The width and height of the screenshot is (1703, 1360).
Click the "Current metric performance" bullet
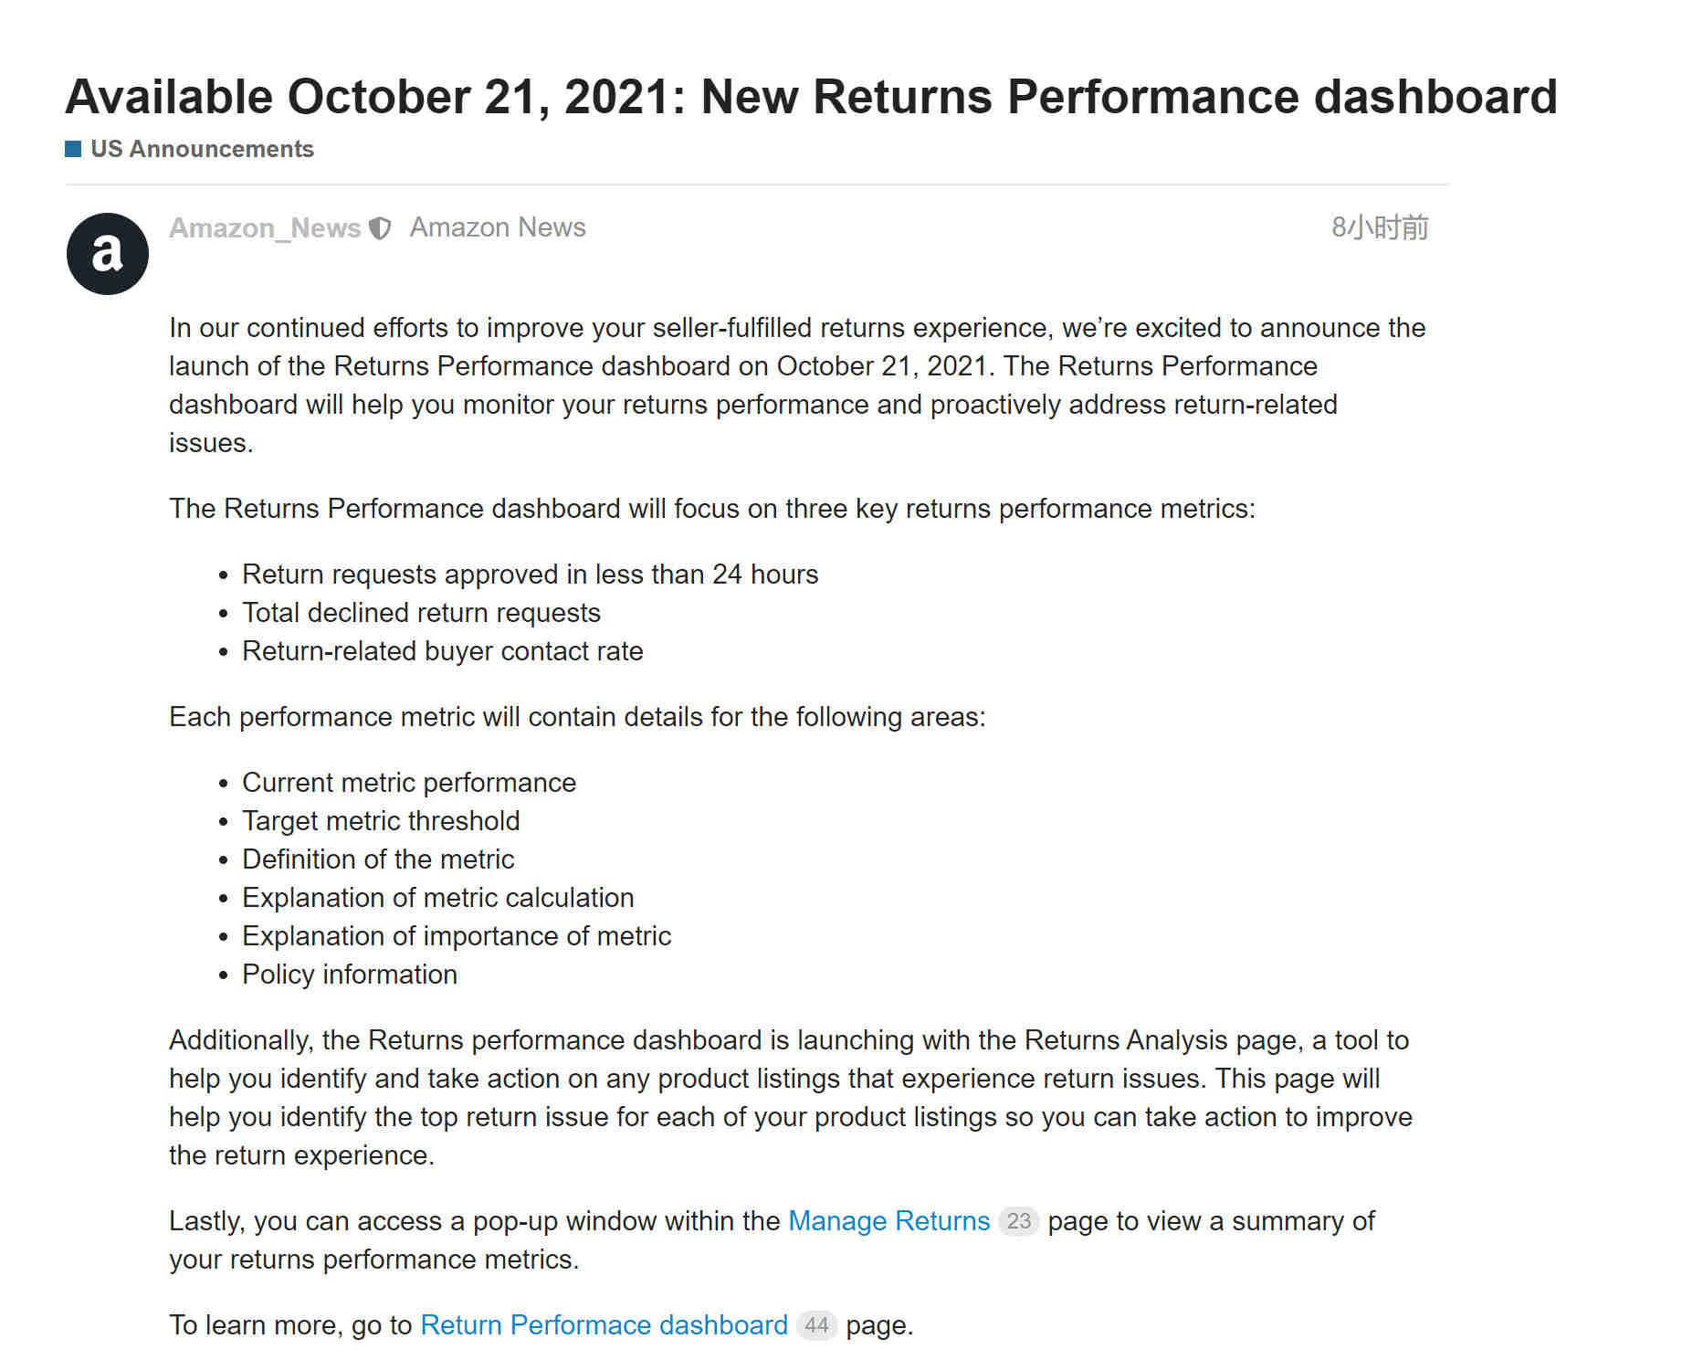click(x=409, y=783)
